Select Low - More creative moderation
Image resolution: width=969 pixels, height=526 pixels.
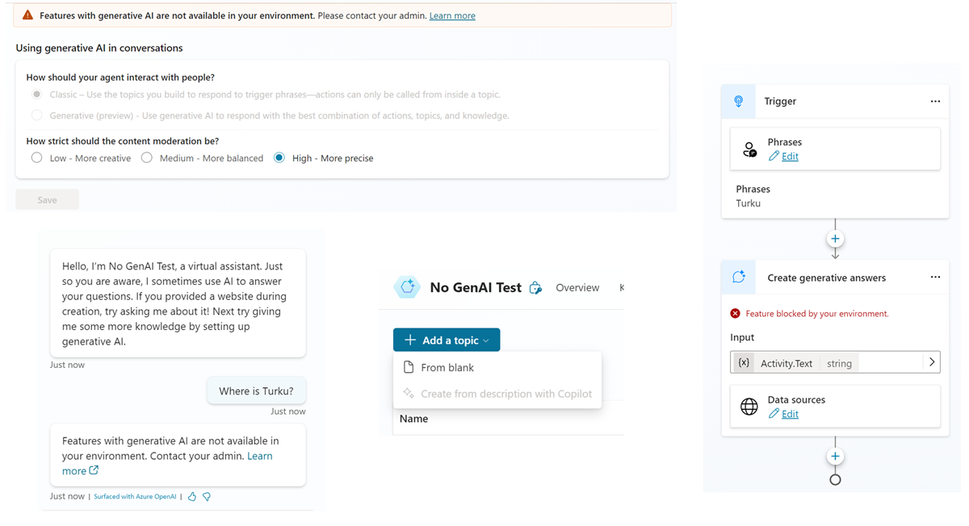point(37,158)
